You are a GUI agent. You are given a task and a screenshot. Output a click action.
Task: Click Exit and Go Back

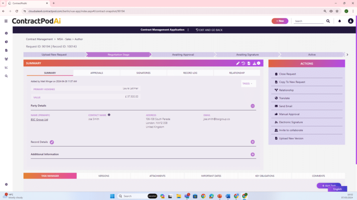click(209, 30)
